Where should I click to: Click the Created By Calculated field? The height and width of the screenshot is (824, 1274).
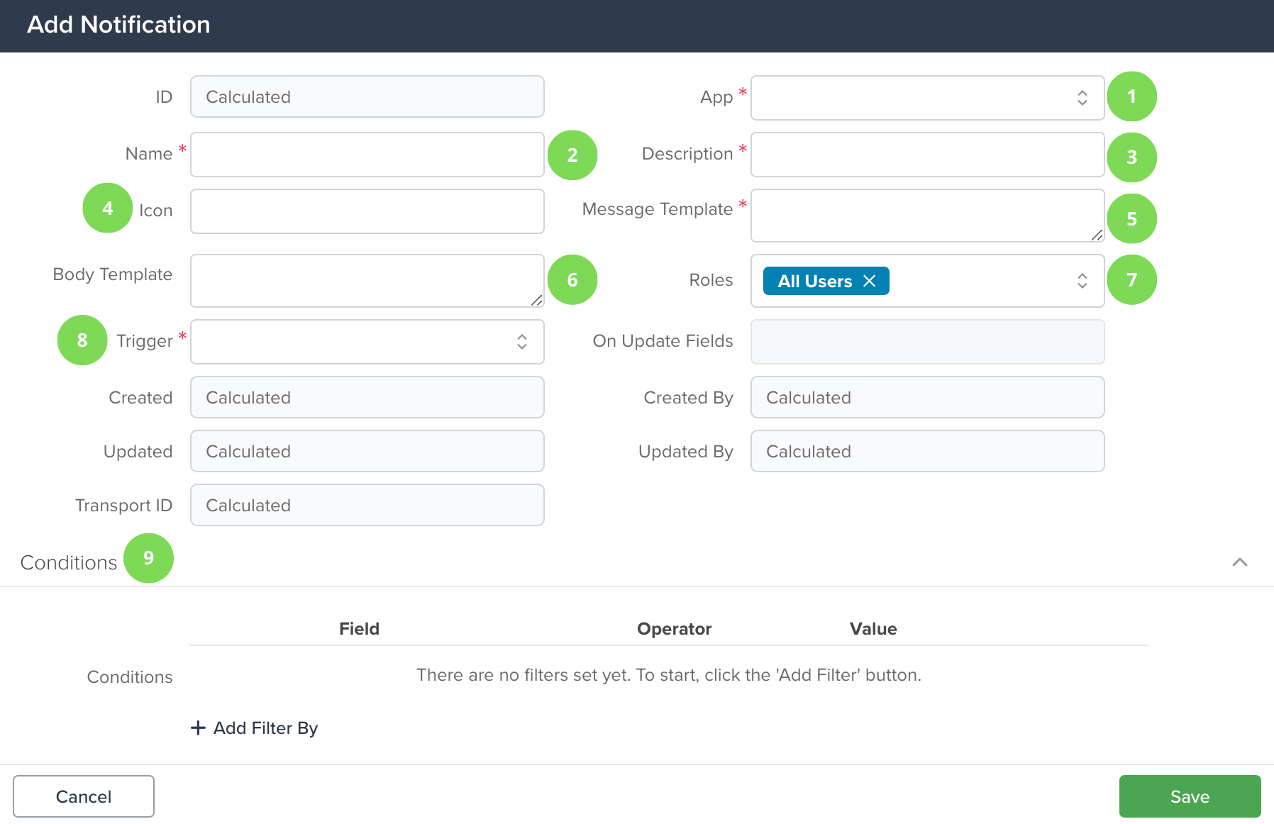(x=927, y=397)
